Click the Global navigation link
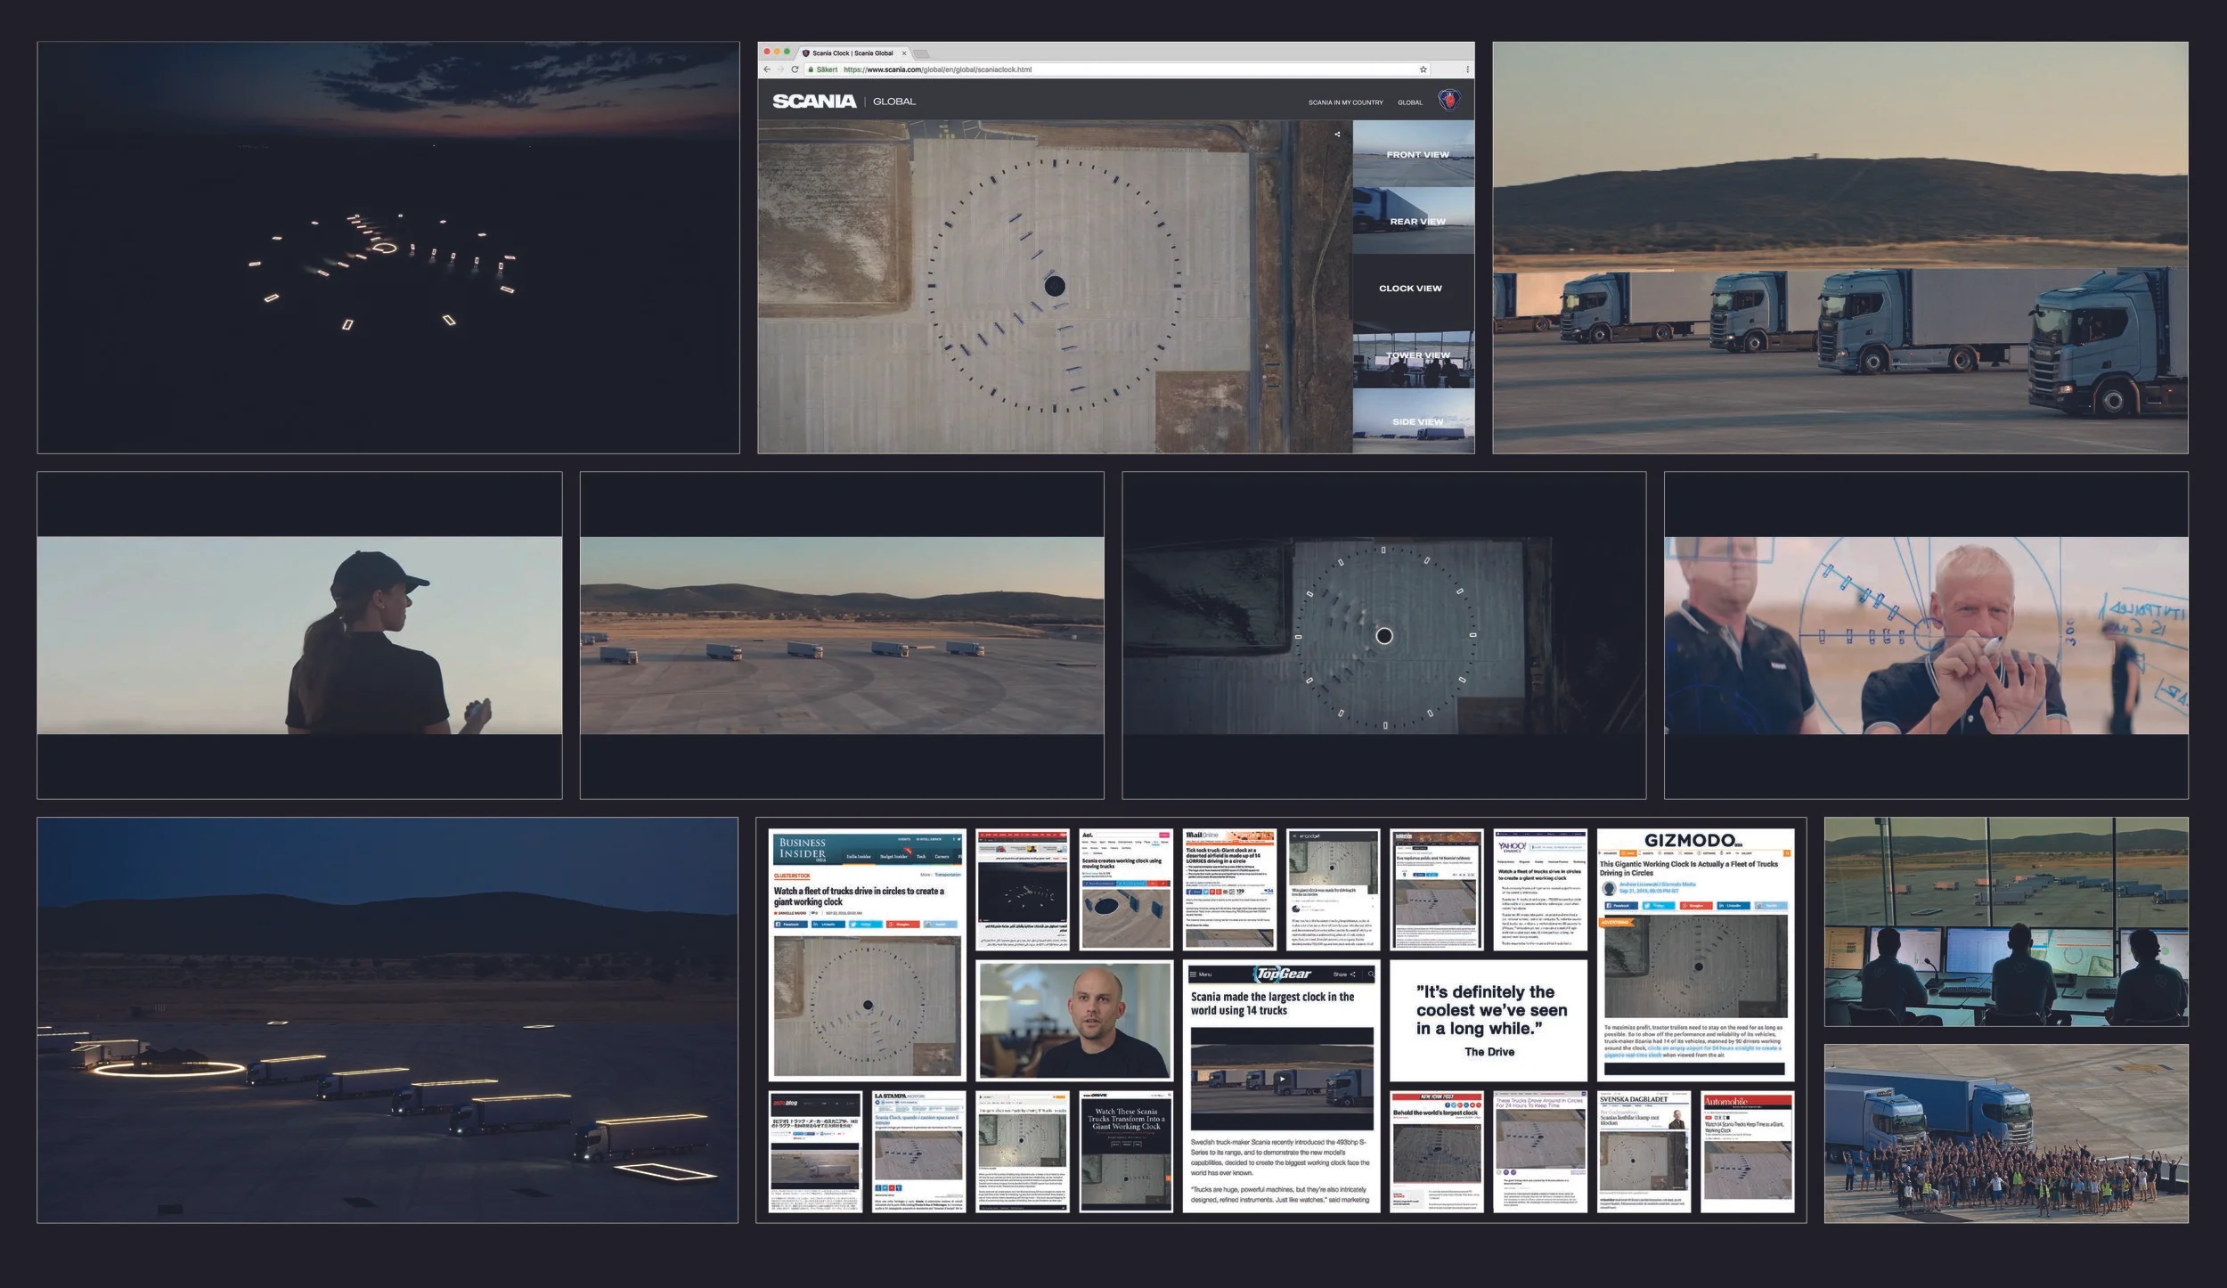The height and width of the screenshot is (1288, 2227). tap(1409, 102)
